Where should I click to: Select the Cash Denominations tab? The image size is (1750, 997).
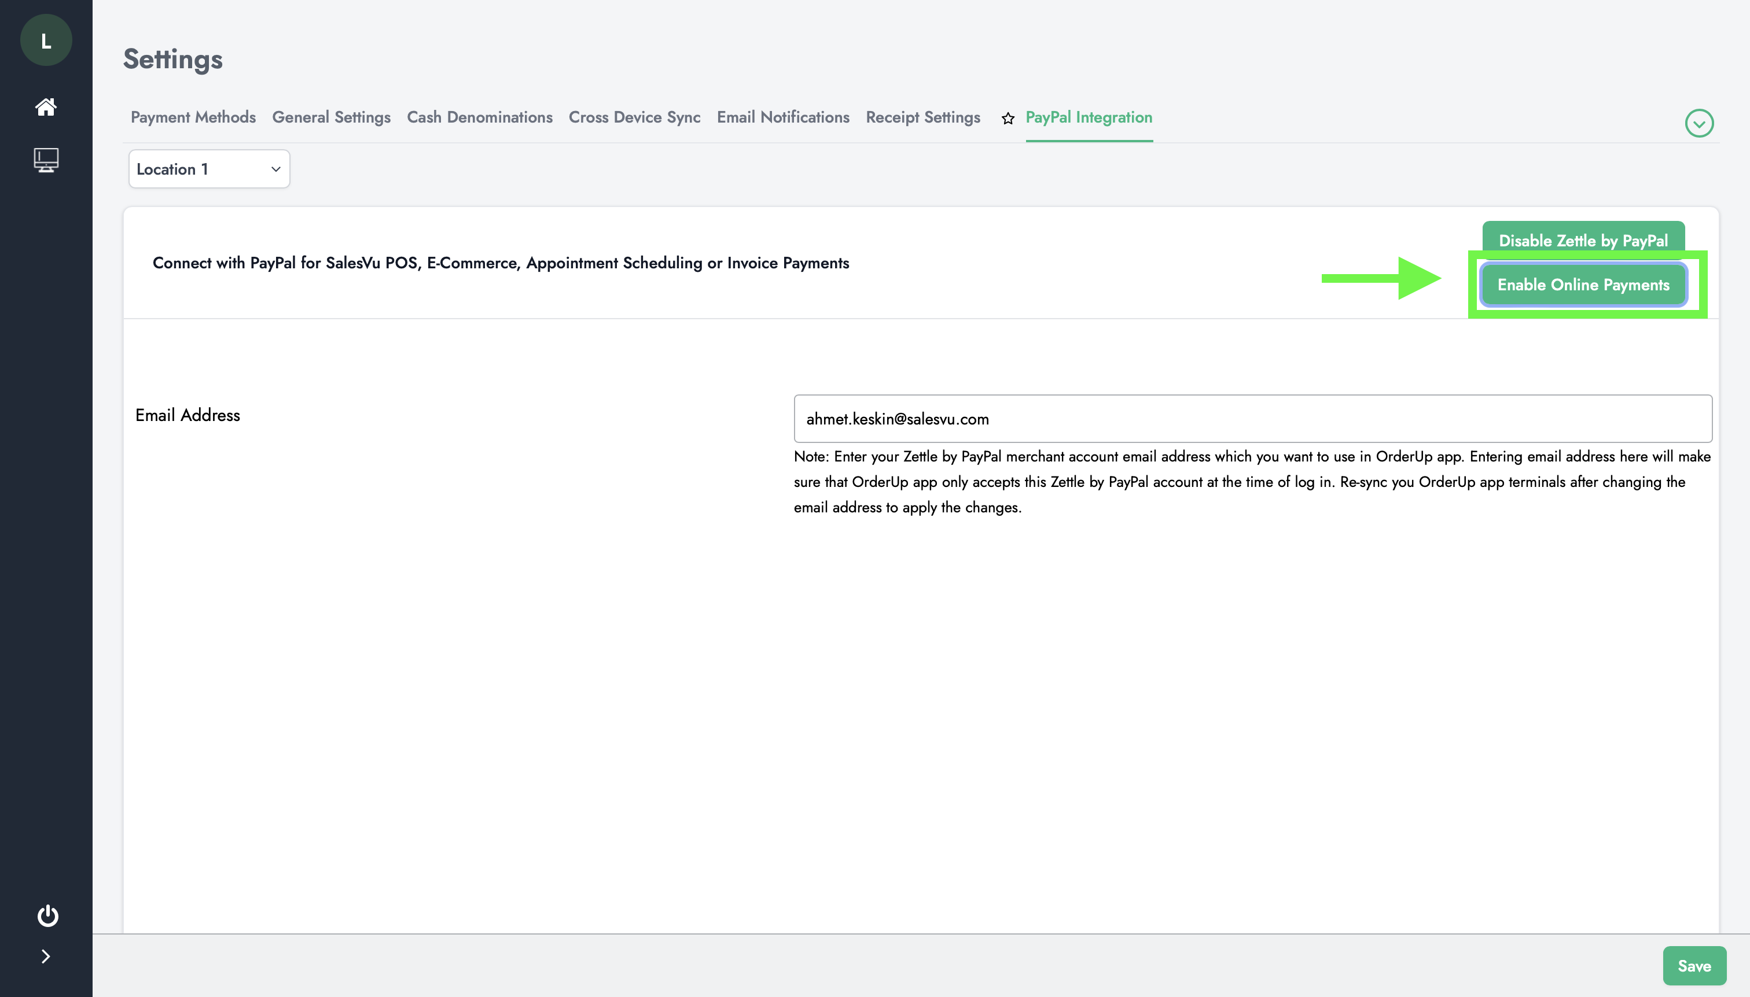click(479, 117)
